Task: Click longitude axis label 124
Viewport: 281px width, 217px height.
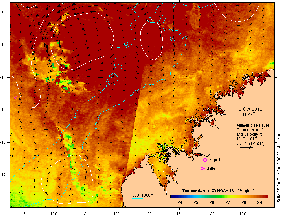Action: click(x=180, y=213)
